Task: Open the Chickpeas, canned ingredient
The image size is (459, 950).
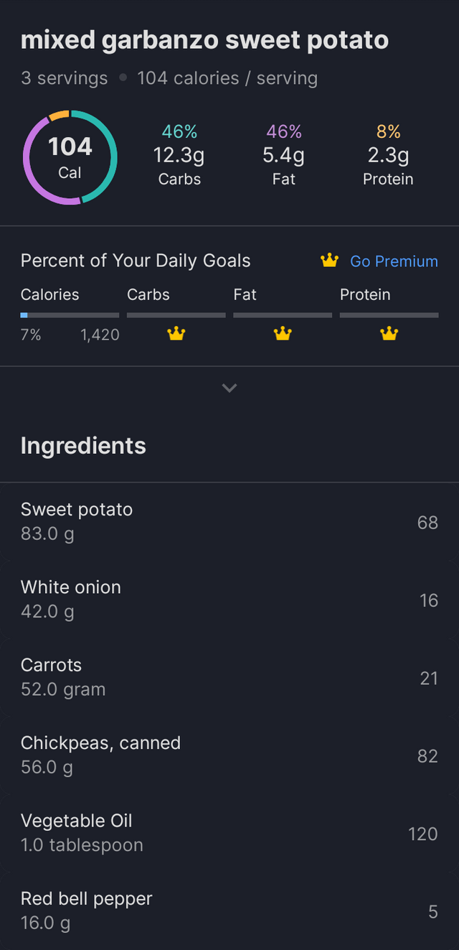Action: (x=229, y=755)
